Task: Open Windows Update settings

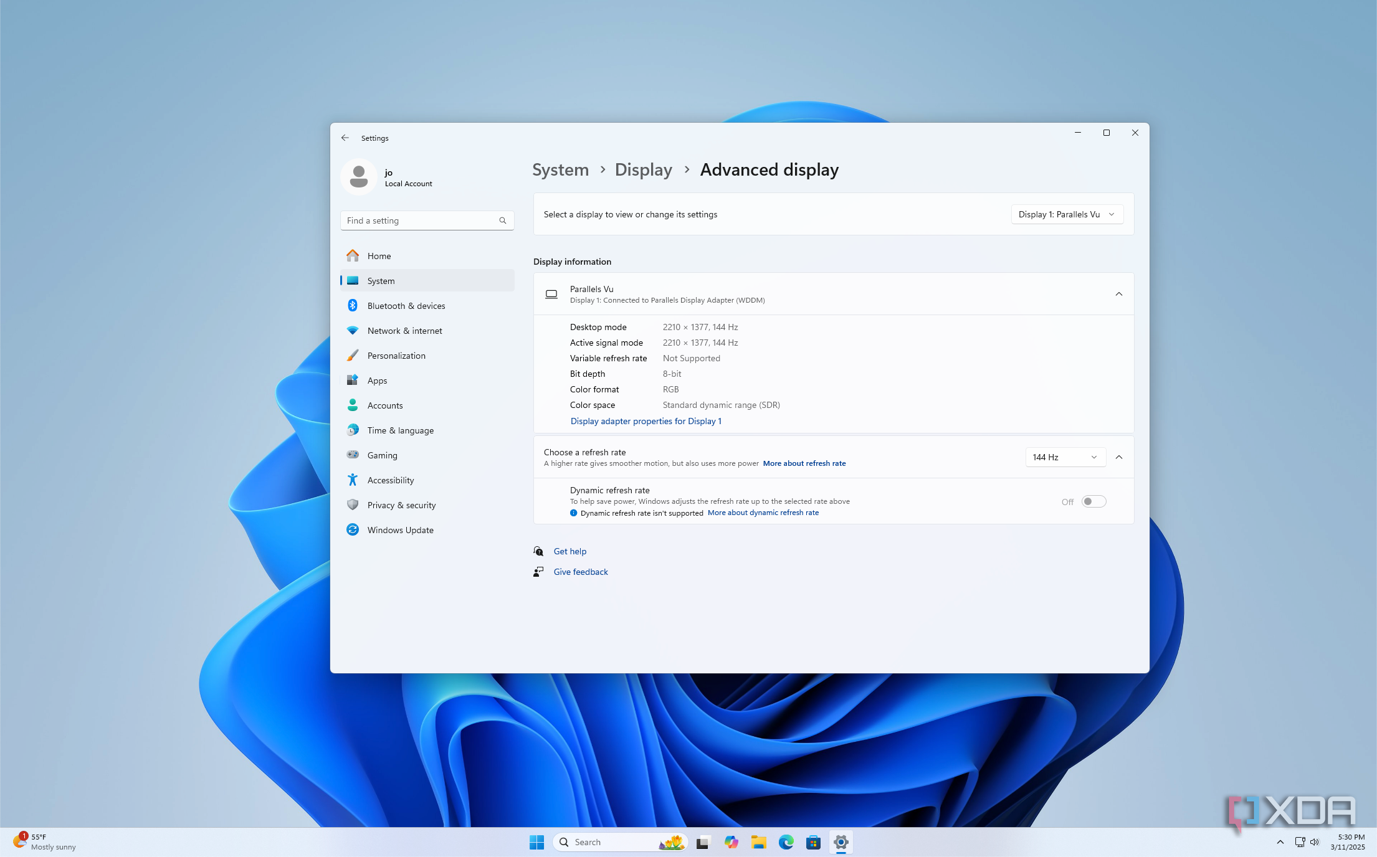Action: [427, 530]
